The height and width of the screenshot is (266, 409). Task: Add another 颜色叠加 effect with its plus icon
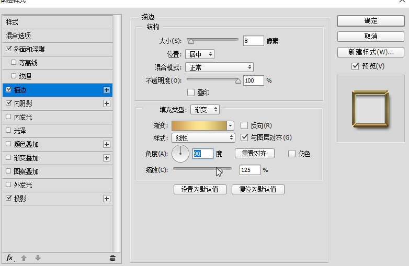(106, 144)
